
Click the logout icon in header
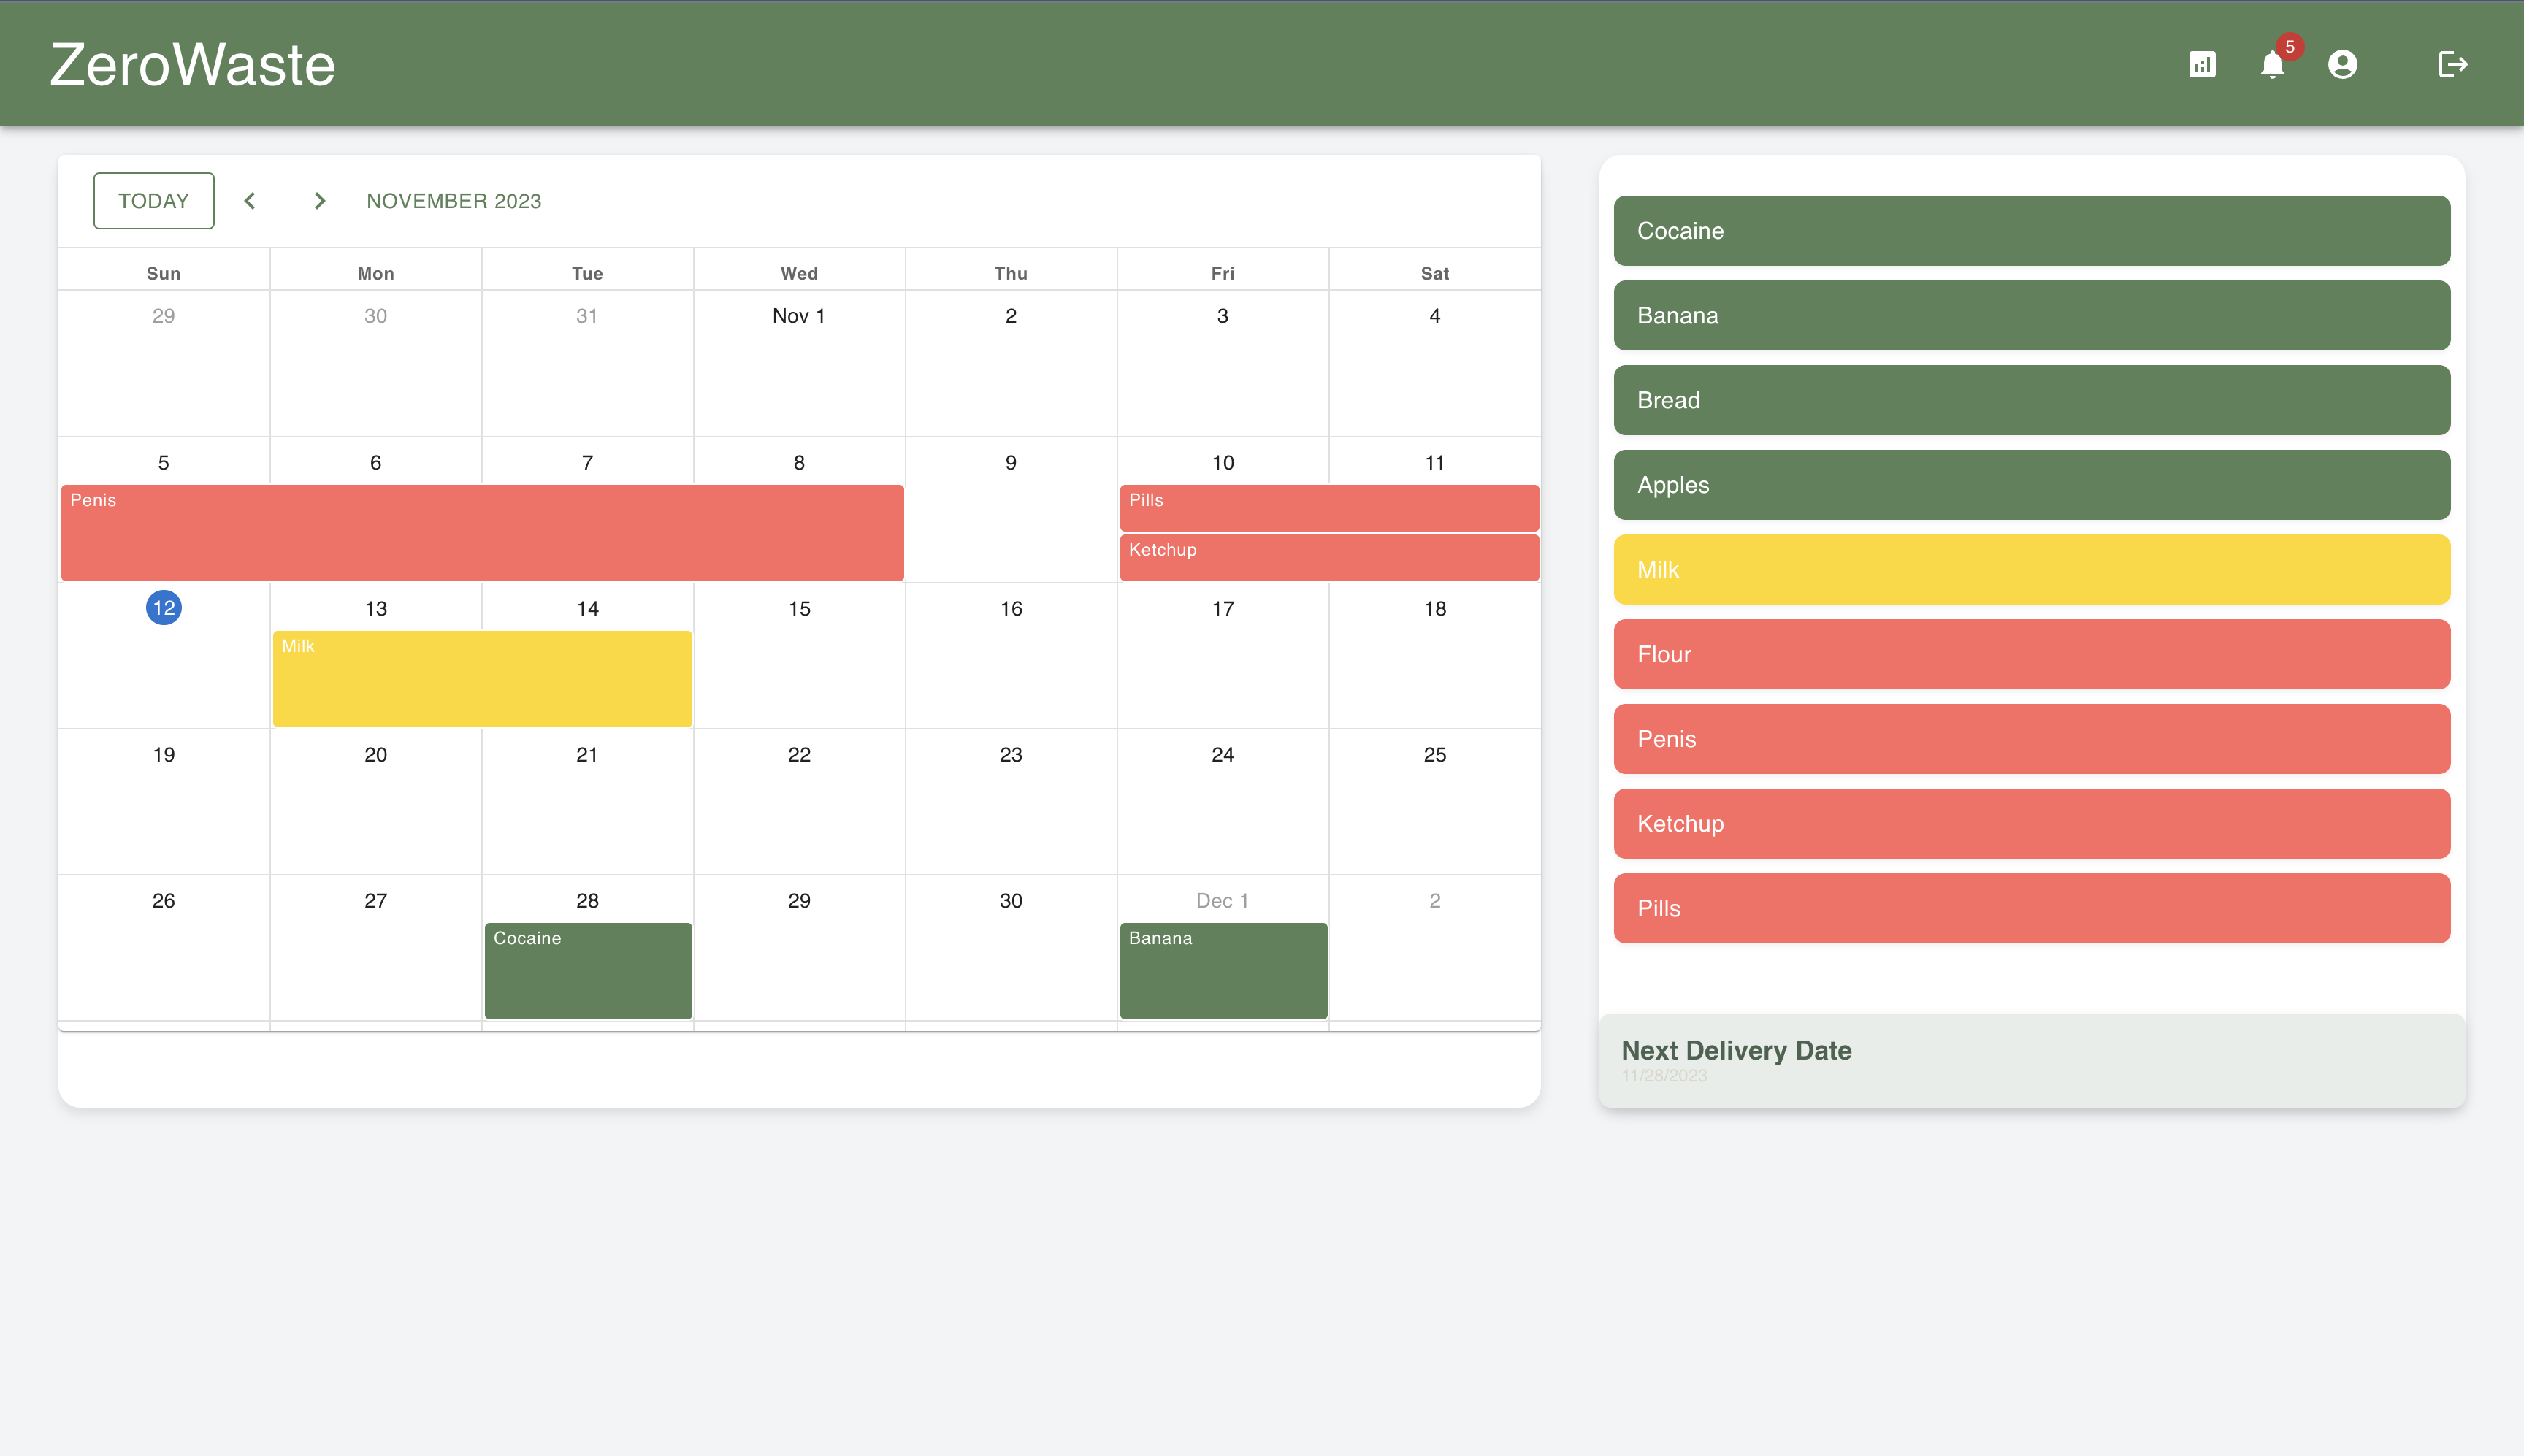pyautogui.click(x=2452, y=65)
